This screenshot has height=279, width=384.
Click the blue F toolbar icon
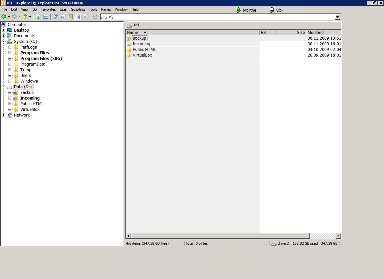pos(56,17)
